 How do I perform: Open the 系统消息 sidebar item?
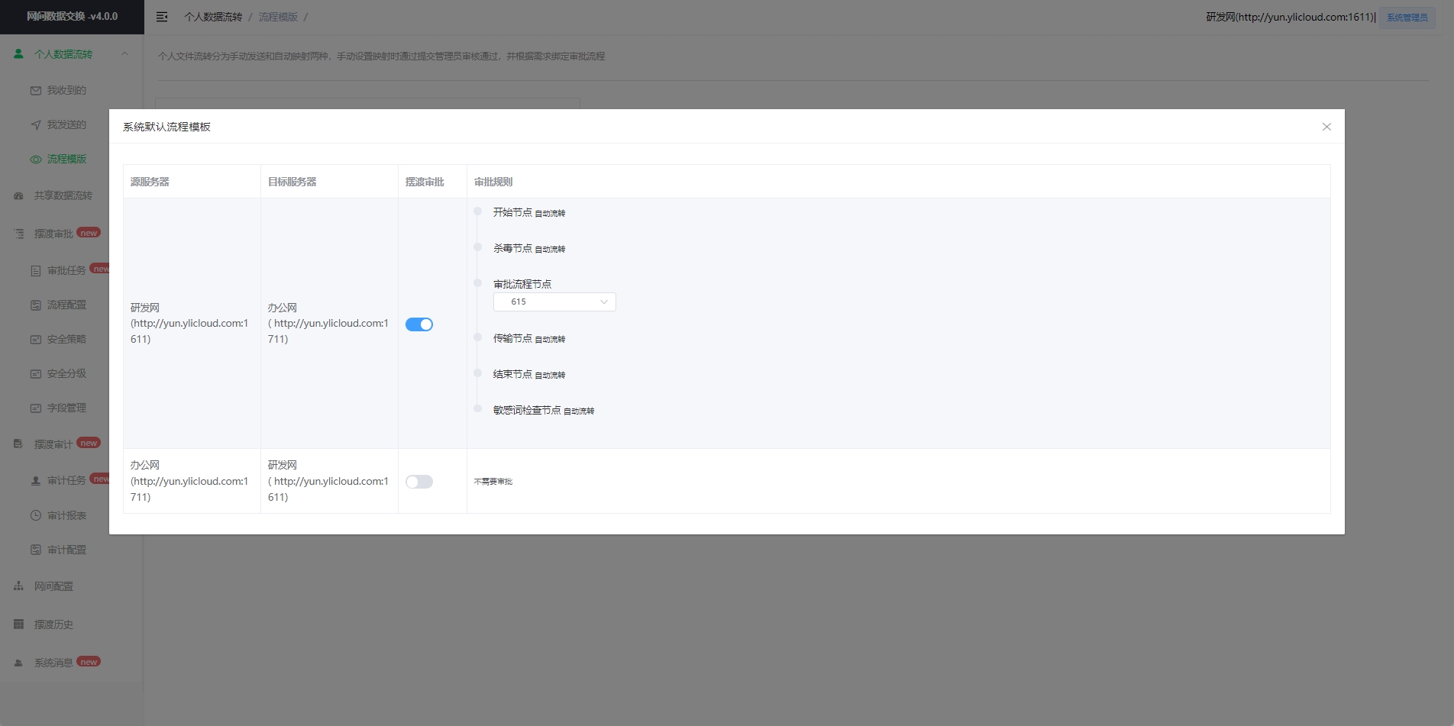(53, 663)
